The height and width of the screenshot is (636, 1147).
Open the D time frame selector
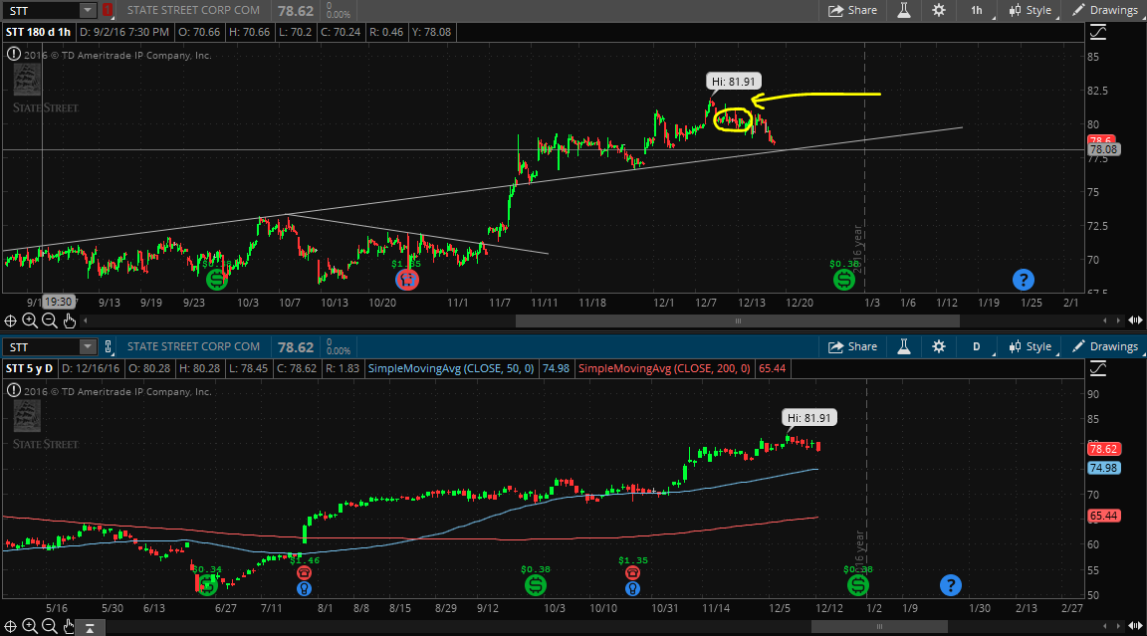tap(977, 346)
